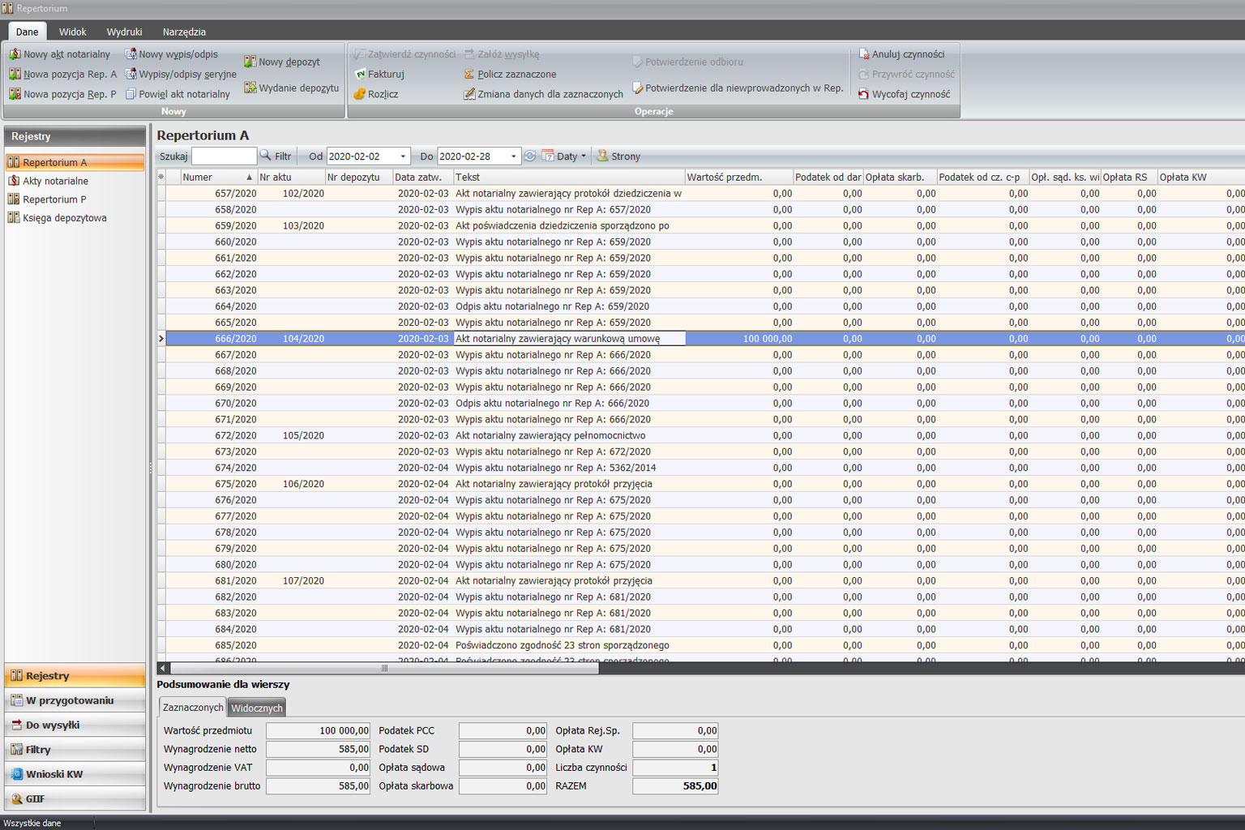Open the W przygotowaniu panel

[70, 700]
